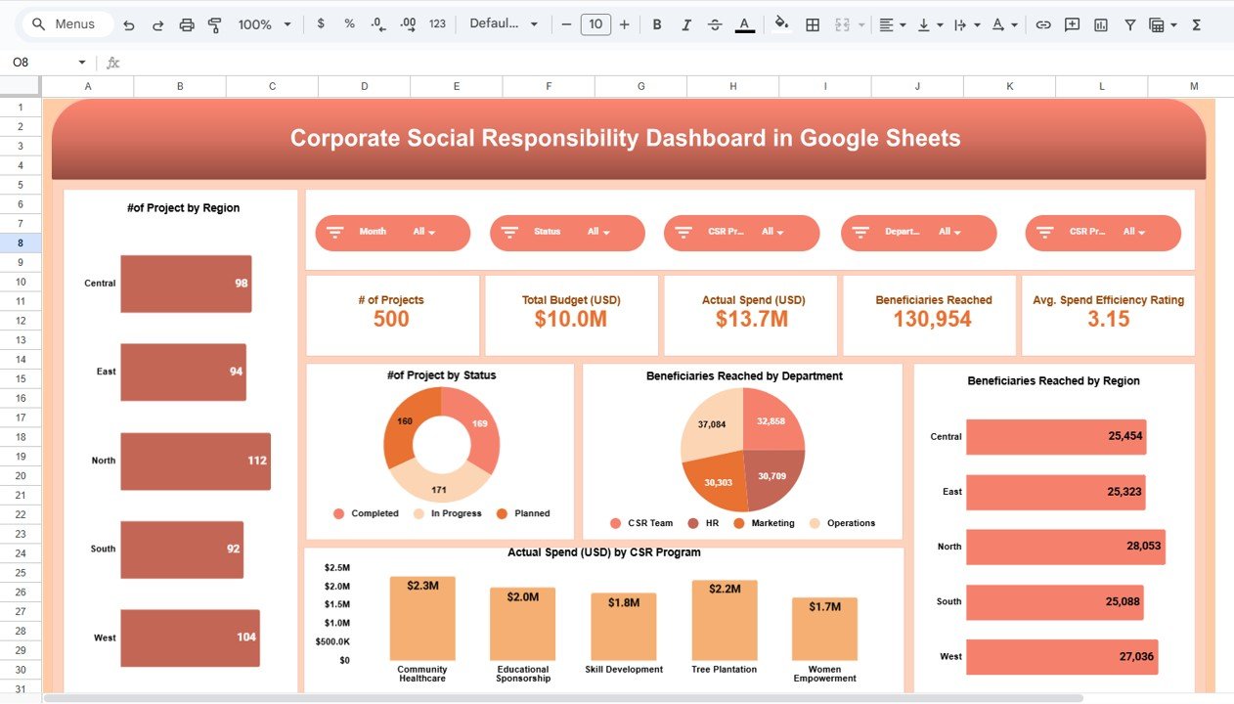Activate the Paint format roller
Screen dimensions: 1234x704
[215, 24]
